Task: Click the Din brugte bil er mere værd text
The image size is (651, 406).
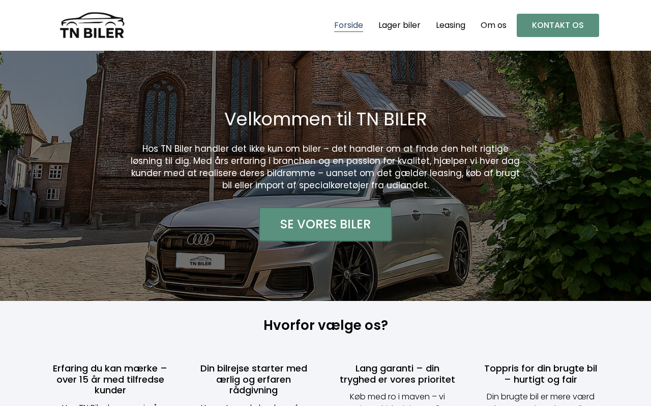Action: [541, 396]
